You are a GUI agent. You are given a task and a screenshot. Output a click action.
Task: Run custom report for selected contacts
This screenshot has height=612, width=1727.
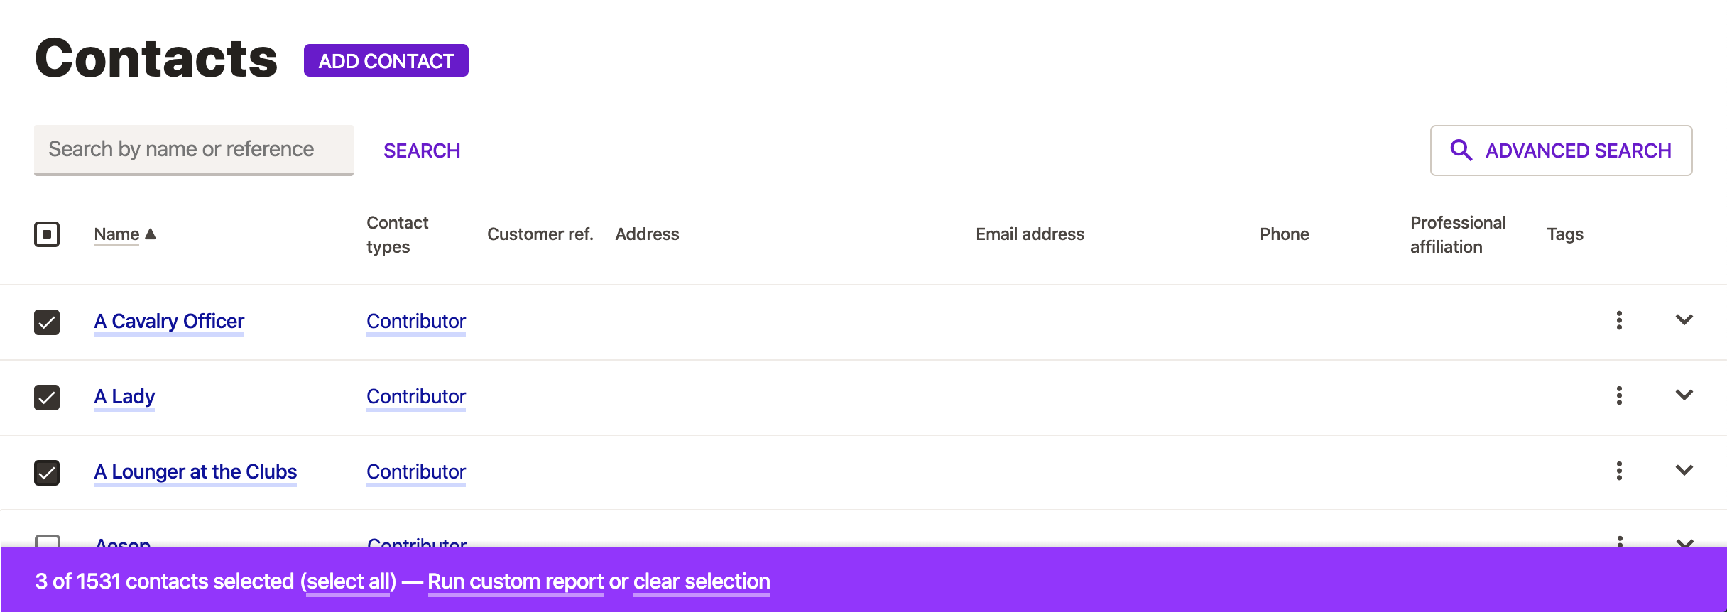(x=516, y=581)
